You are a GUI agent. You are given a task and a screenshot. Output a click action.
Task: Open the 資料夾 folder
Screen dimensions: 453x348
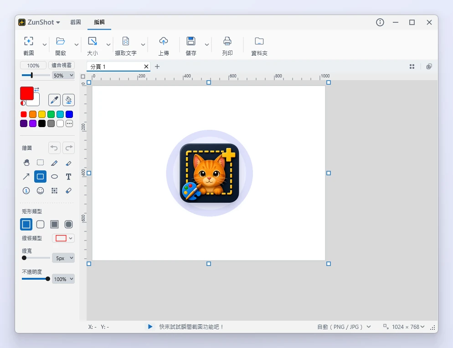(x=259, y=46)
